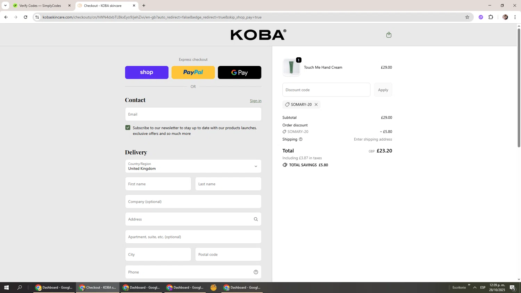Reload the checkout page

(x=25, y=17)
